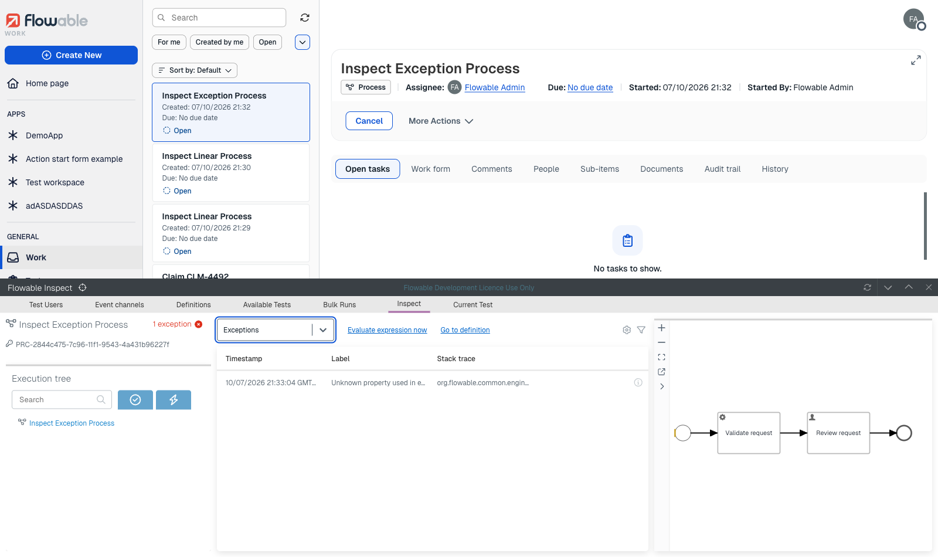Open the Test Users tab
This screenshot has height=557, width=938.
46,305
